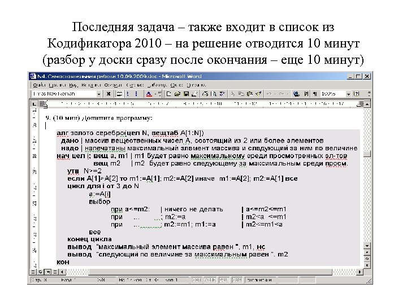
Task: Run the spelling check icon
Action: point(223,94)
